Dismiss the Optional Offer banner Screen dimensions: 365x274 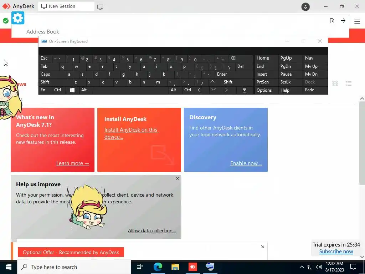click(263, 247)
